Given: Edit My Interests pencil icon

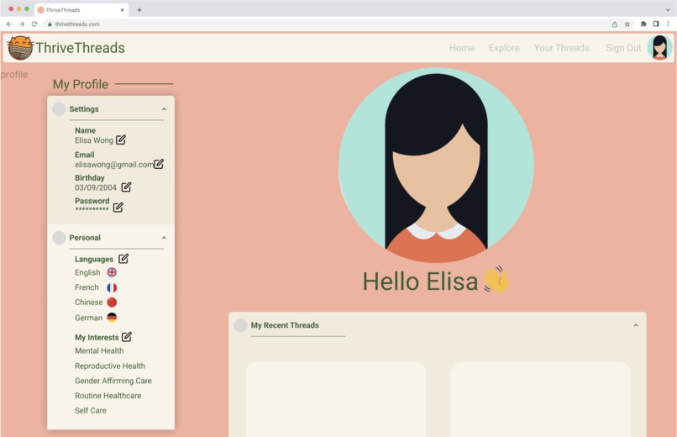Looking at the screenshot, I should point(127,336).
